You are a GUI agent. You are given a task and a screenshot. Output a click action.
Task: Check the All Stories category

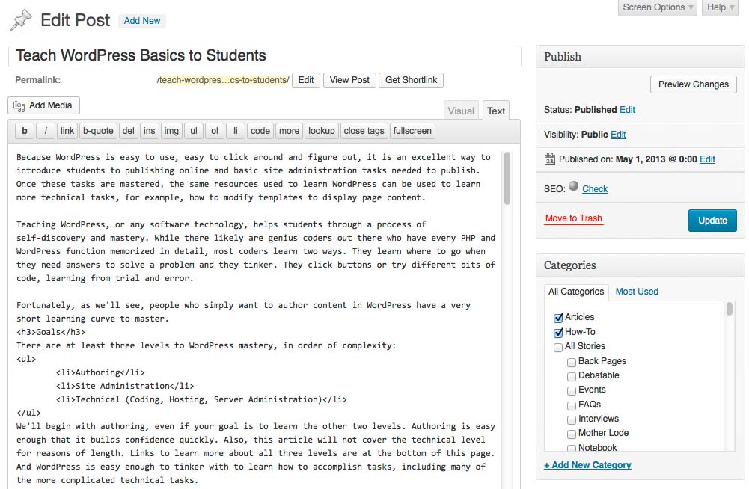tap(558, 347)
